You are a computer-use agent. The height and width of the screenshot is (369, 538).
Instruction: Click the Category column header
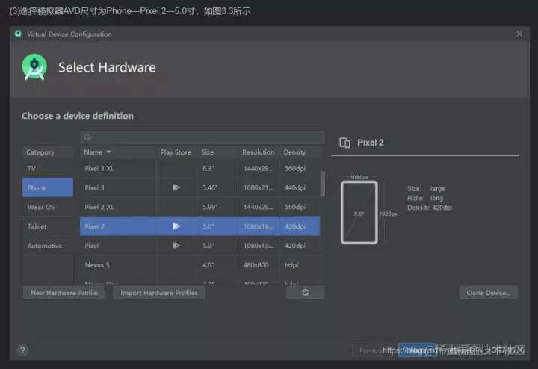click(48, 152)
